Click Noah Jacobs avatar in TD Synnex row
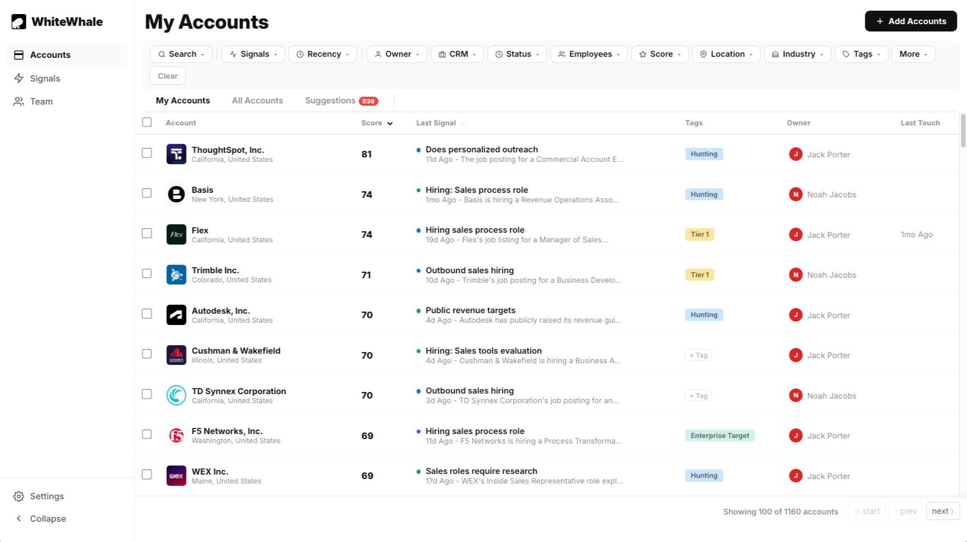 point(796,395)
